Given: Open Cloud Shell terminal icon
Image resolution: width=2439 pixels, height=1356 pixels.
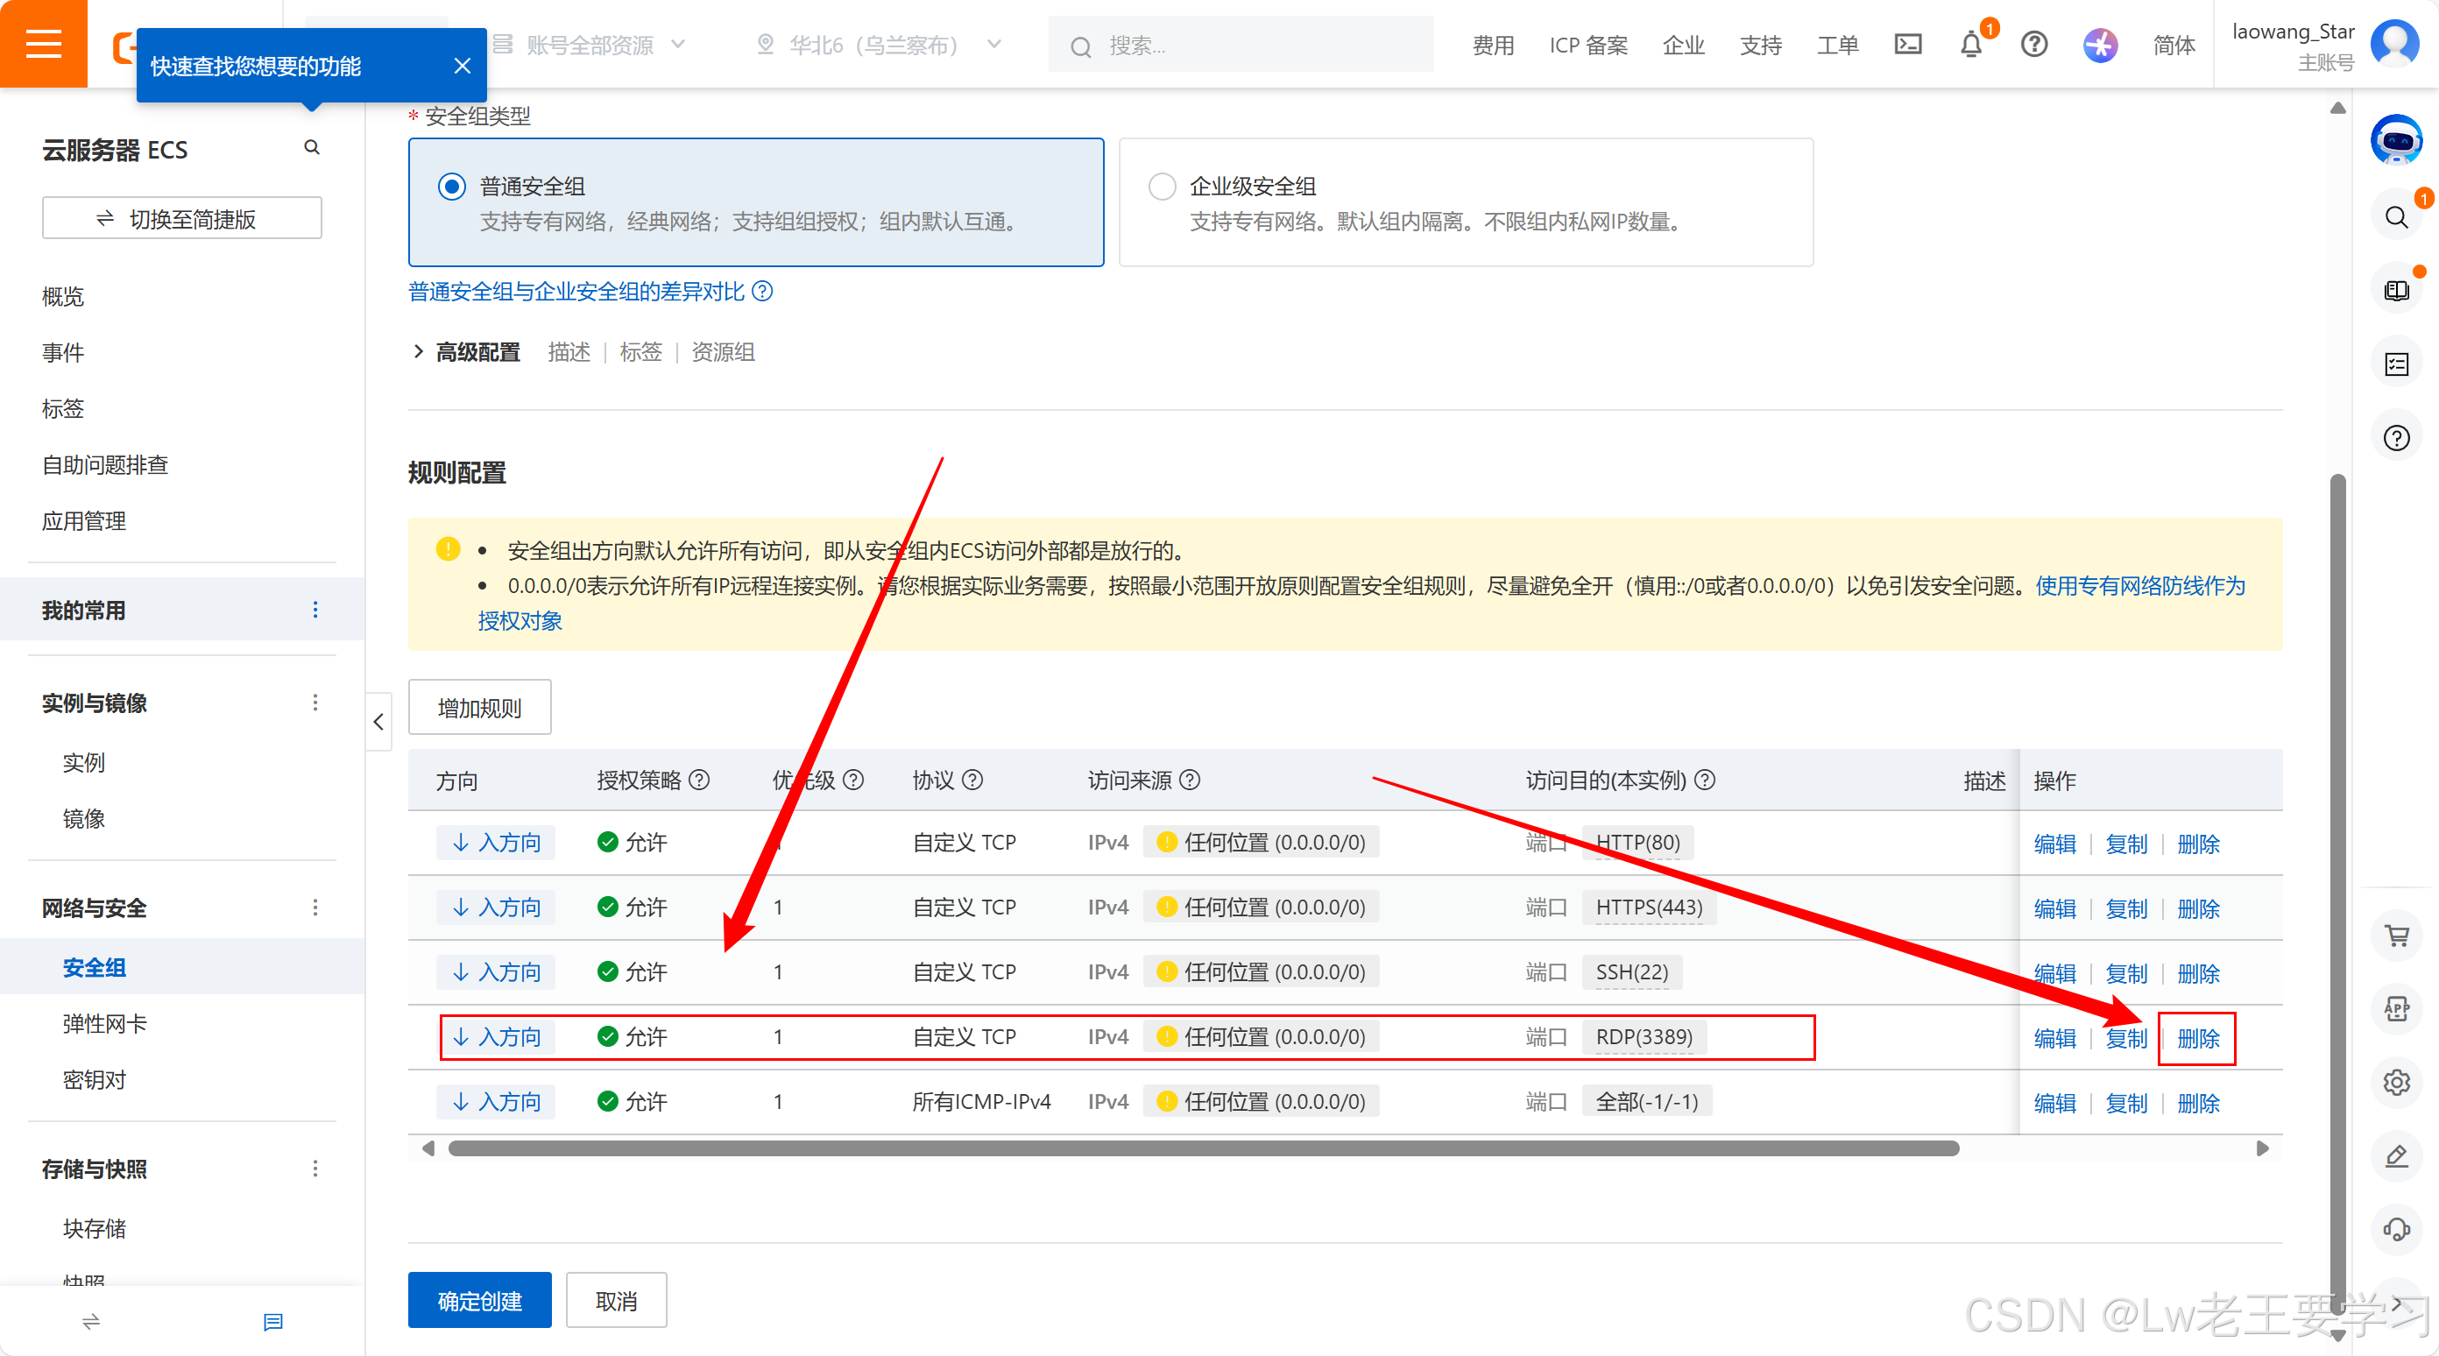Looking at the screenshot, I should (1908, 45).
